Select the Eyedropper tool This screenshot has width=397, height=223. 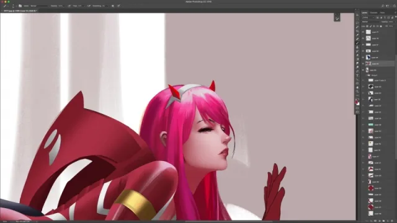coord(357,35)
